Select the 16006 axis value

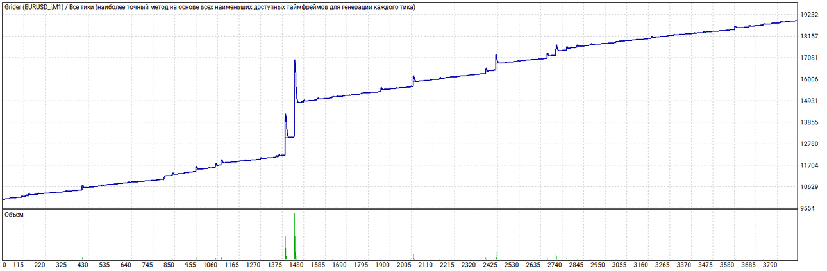coord(810,79)
